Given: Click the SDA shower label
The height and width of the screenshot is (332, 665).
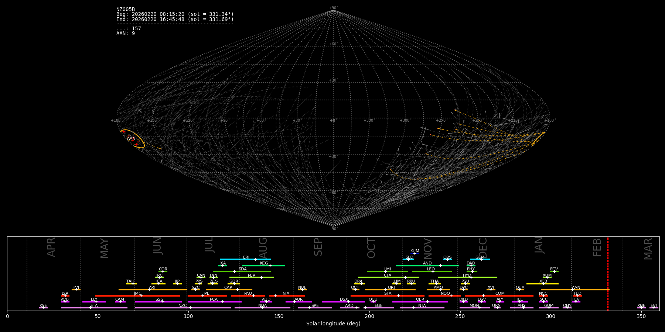Looking at the screenshot, I should tap(242, 269).
